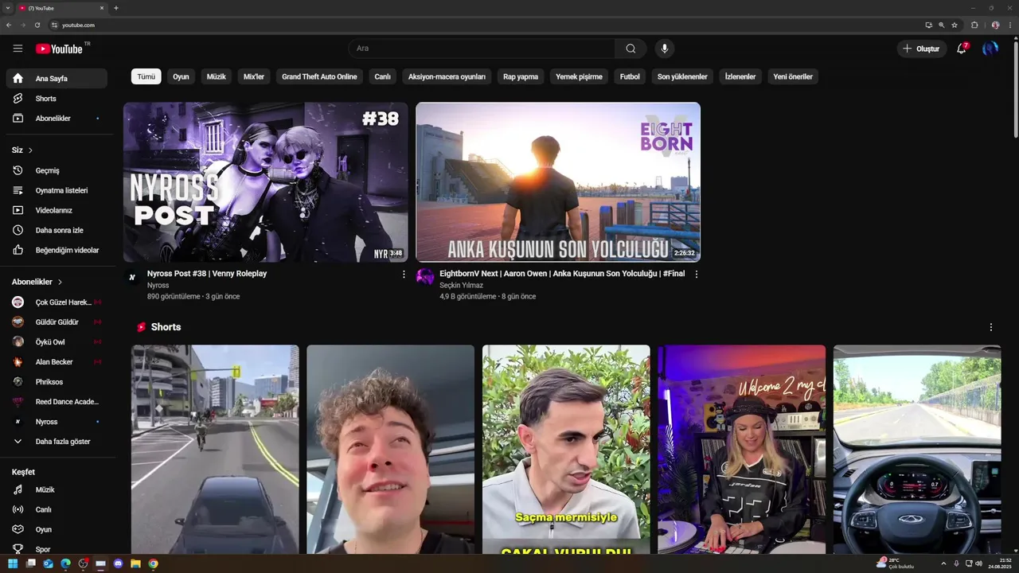1019x573 pixels.
Task: Open Çok Güzel Hareketler subscription channel
Action: pyautogui.click(x=57, y=302)
